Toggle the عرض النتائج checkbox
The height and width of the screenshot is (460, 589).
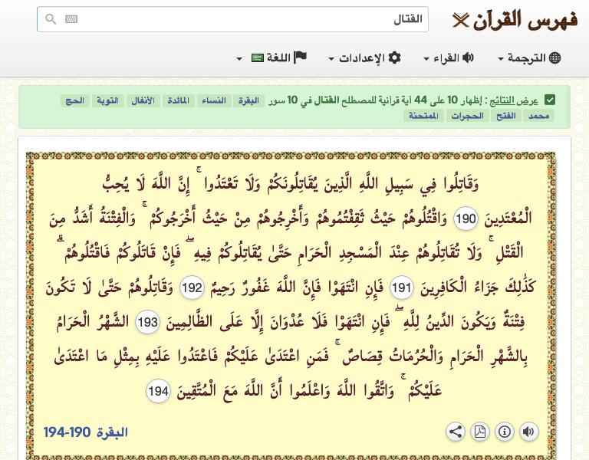[550, 100]
